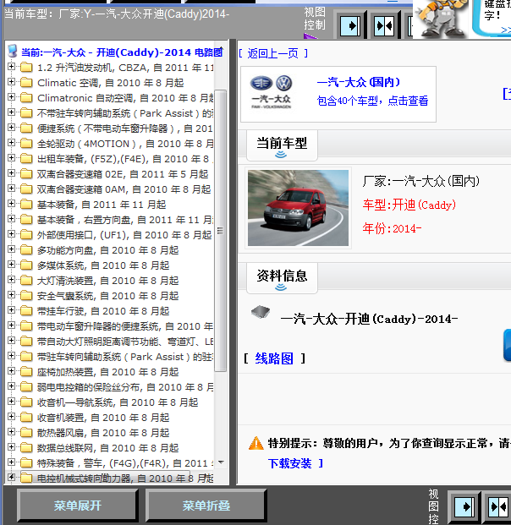Image resolution: width=511 pixels, height=525 pixels.
Task: Click the bottom view-control right-arrow panel icon
Action: coord(464,507)
